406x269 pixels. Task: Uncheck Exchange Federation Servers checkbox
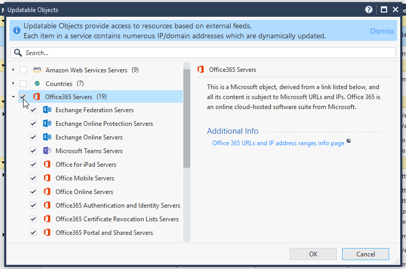coord(33,110)
